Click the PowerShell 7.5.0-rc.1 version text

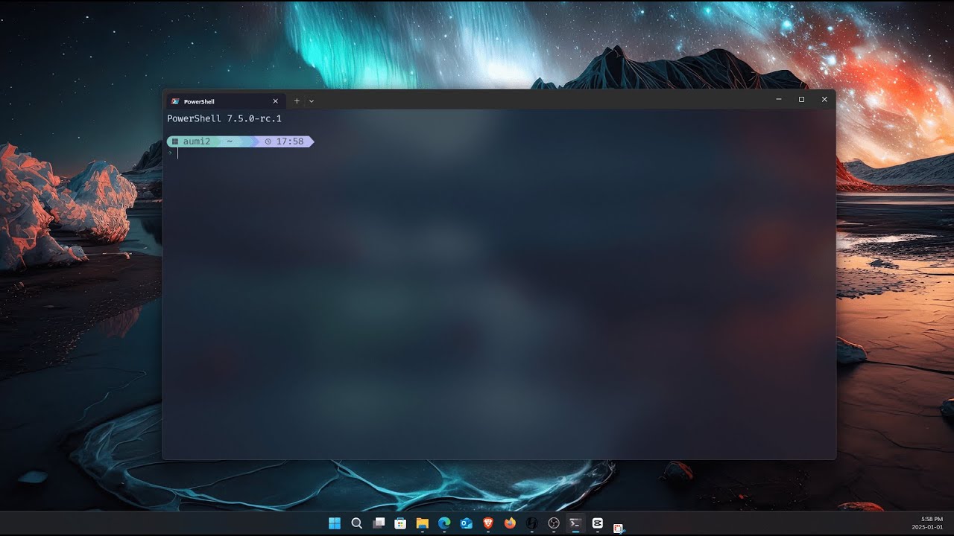tap(224, 118)
